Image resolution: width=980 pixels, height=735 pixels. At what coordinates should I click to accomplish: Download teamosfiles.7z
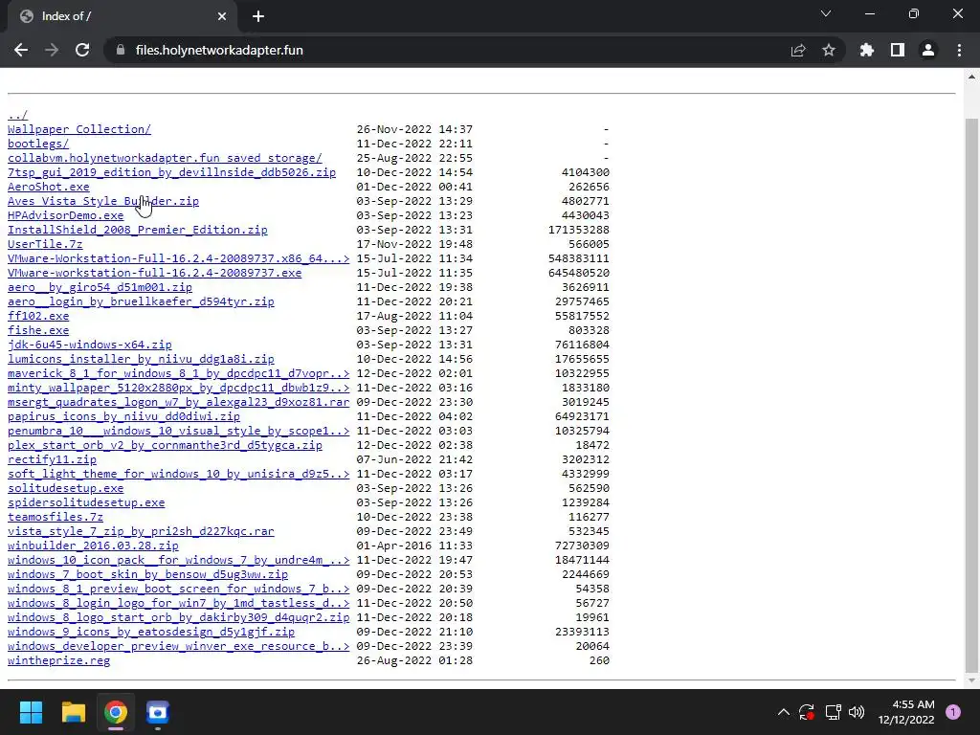pyautogui.click(x=56, y=518)
